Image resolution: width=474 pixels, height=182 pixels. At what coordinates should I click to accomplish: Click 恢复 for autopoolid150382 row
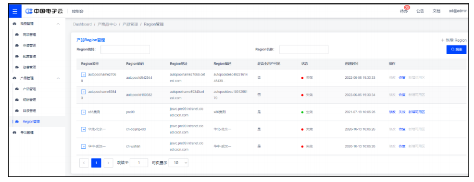402,95
